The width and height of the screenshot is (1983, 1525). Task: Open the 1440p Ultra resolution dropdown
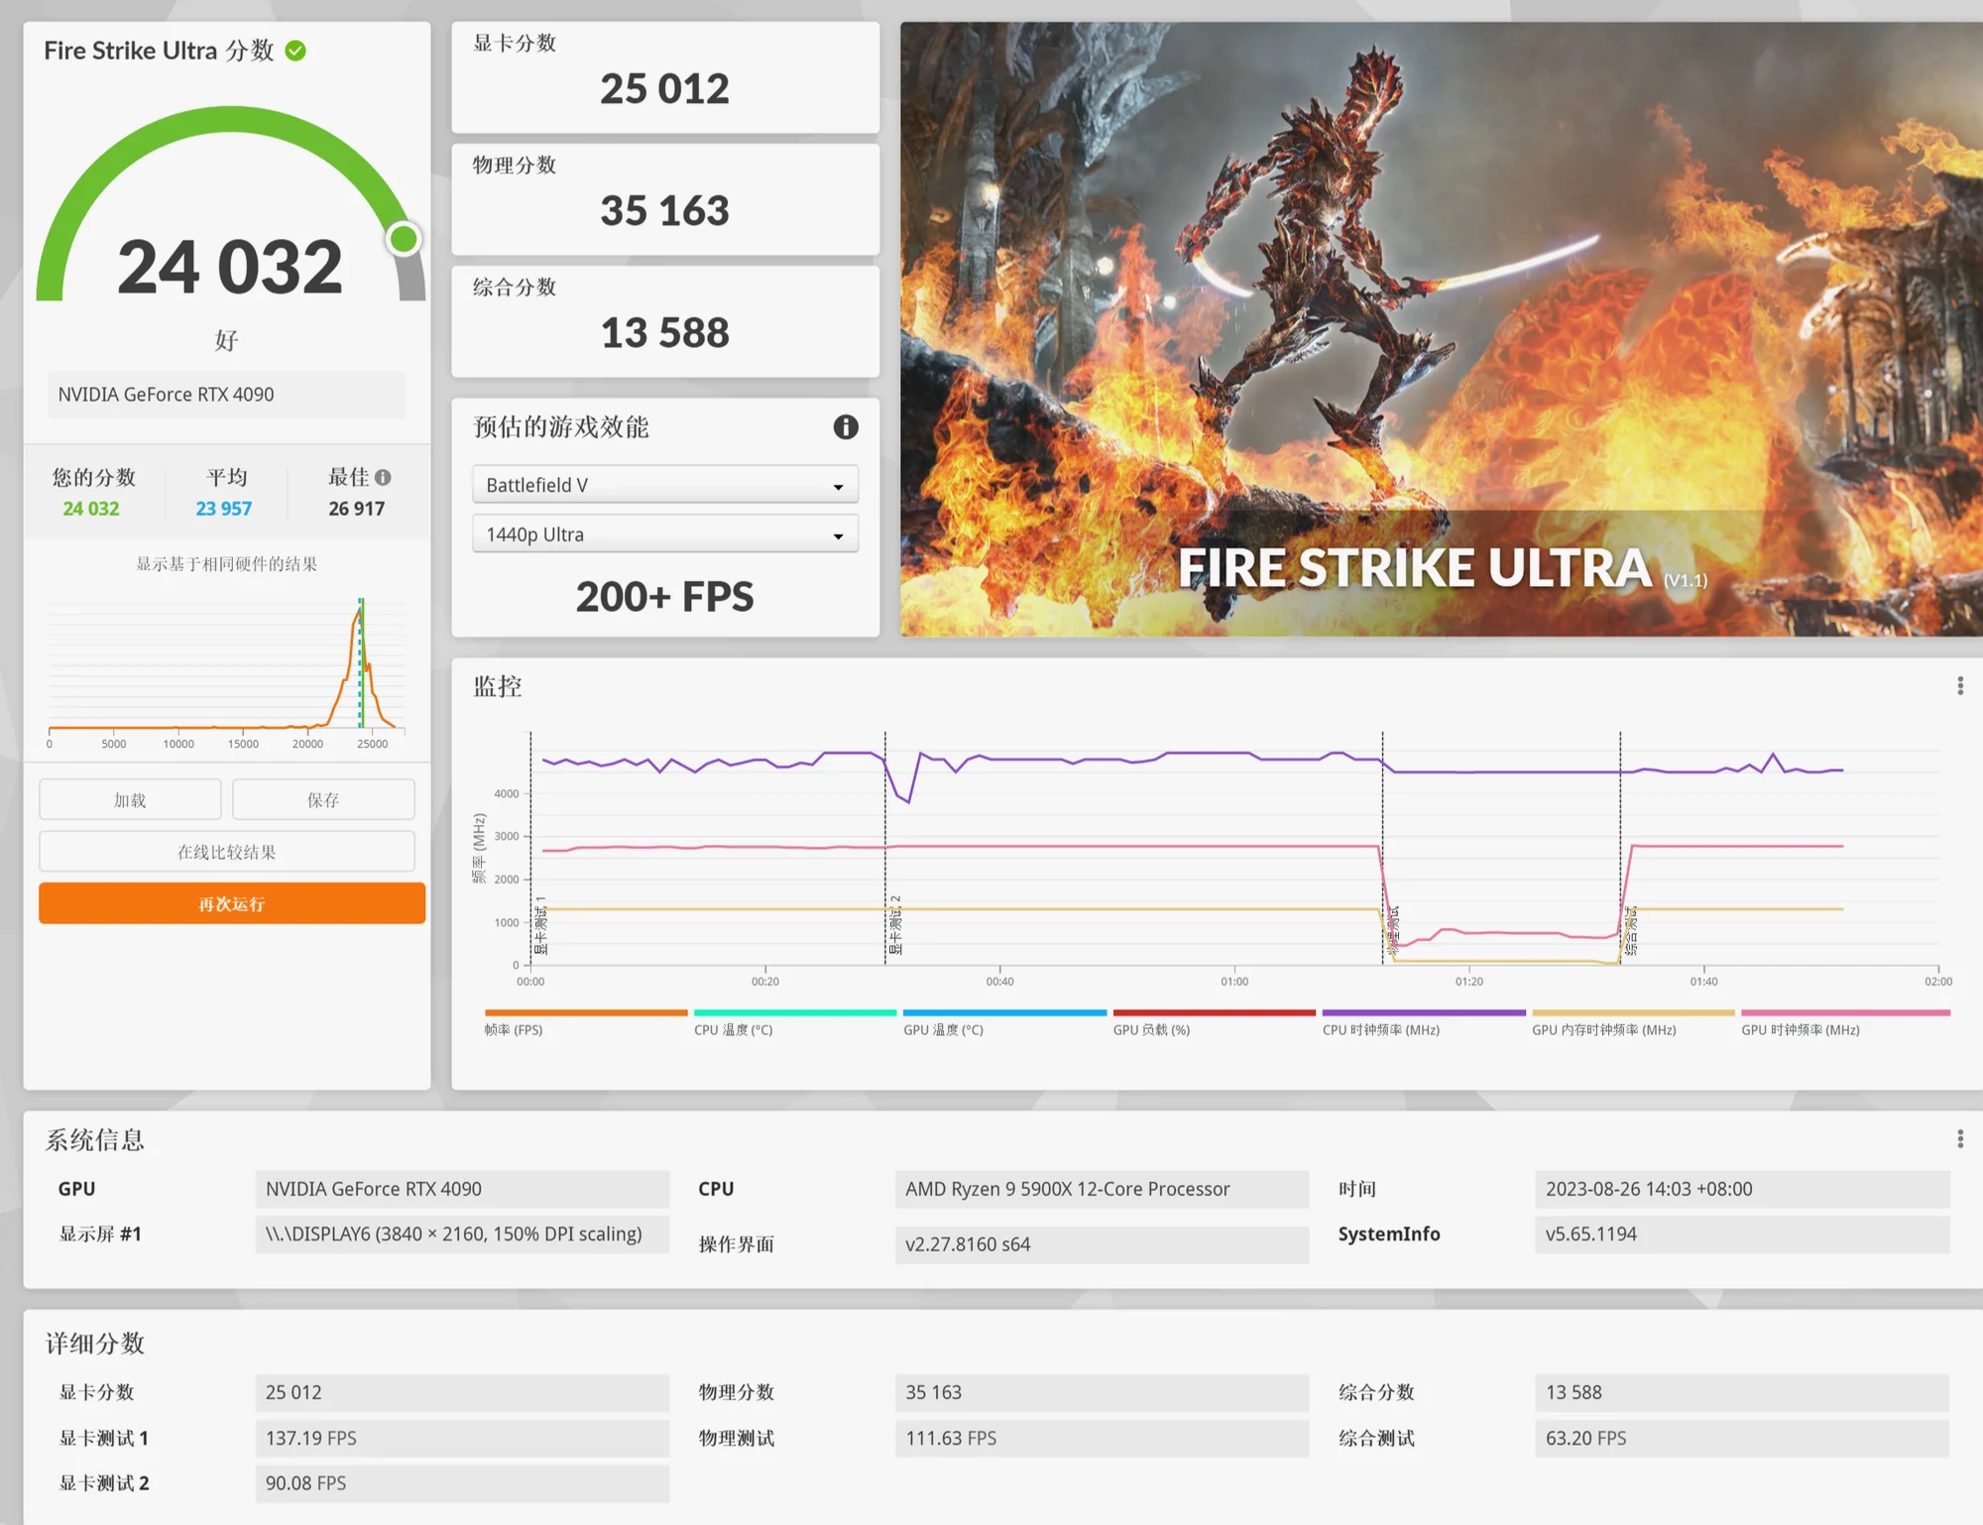tap(665, 534)
